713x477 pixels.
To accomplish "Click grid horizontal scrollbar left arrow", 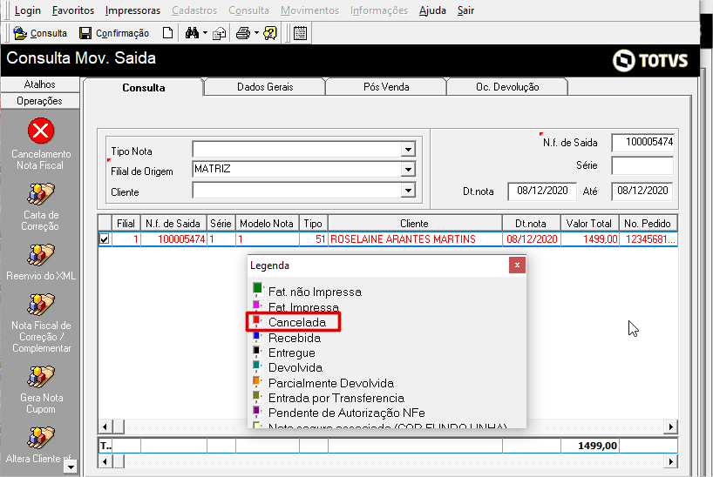I will pos(105,427).
